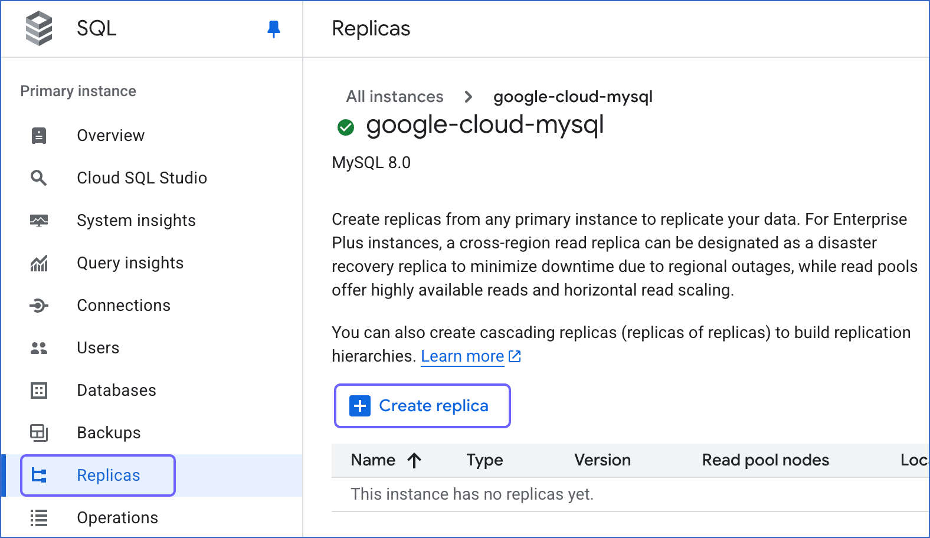This screenshot has width=930, height=538.
Task: Click the System insights monitor icon
Action: (39, 221)
